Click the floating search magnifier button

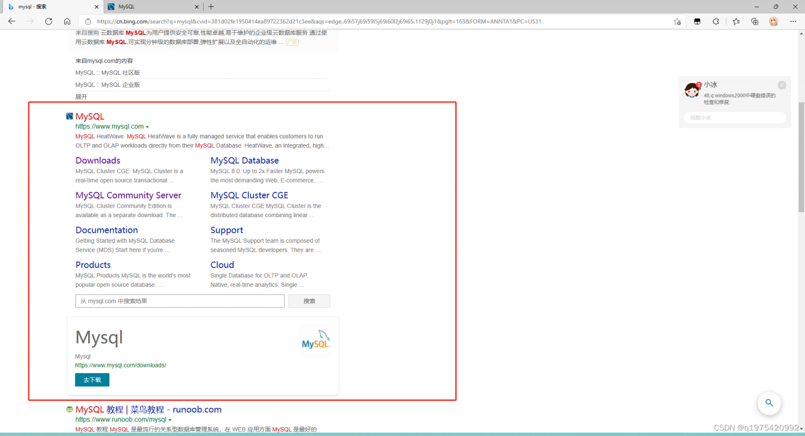[x=769, y=403]
